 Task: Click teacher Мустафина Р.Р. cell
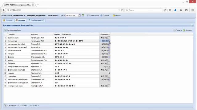coord(42,86)
